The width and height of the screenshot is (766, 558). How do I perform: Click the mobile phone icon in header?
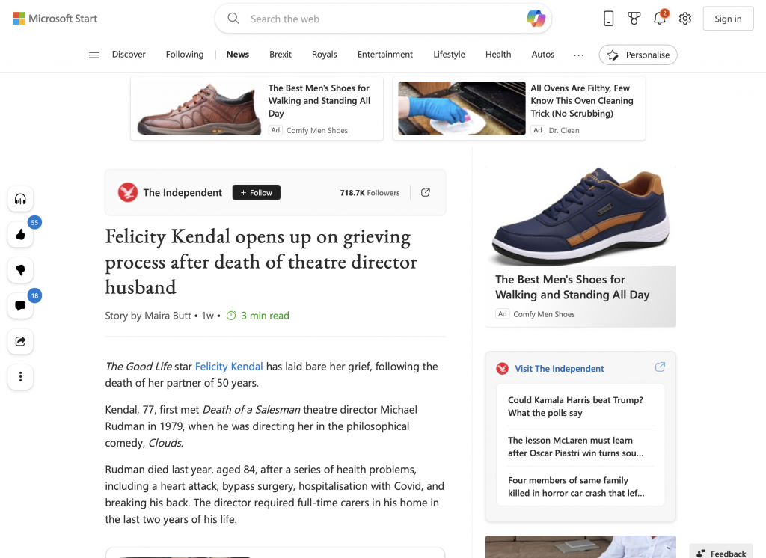pyautogui.click(x=608, y=19)
